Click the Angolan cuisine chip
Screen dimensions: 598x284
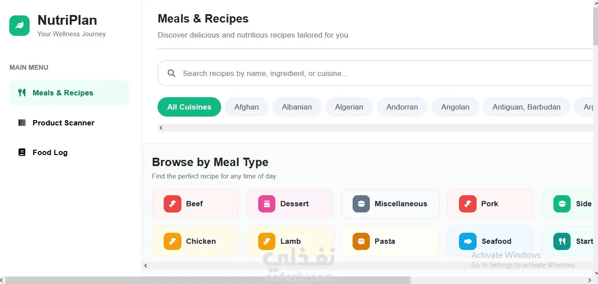455,107
